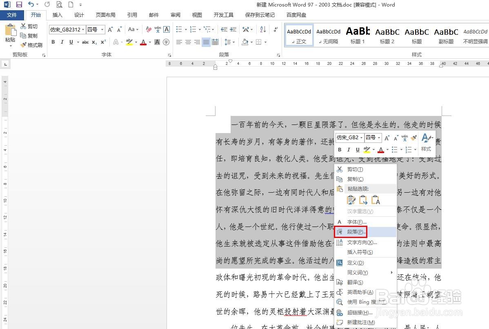Image resolution: width=489 pixels, height=329 pixels.
Task: Increase indent in paragraph group
Action: point(233,30)
